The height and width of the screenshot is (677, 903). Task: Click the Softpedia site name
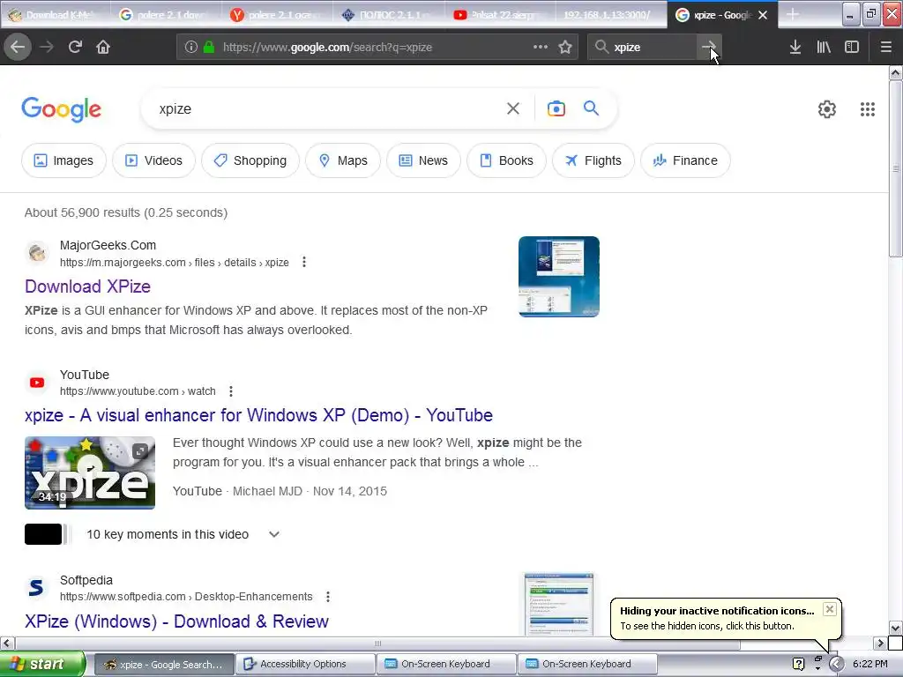coord(86,580)
